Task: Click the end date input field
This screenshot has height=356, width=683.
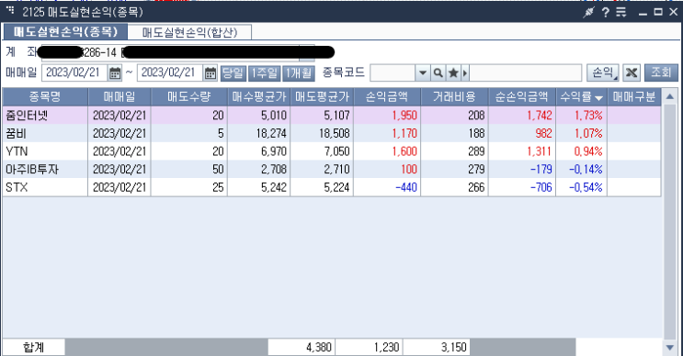Action: point(170,72)
